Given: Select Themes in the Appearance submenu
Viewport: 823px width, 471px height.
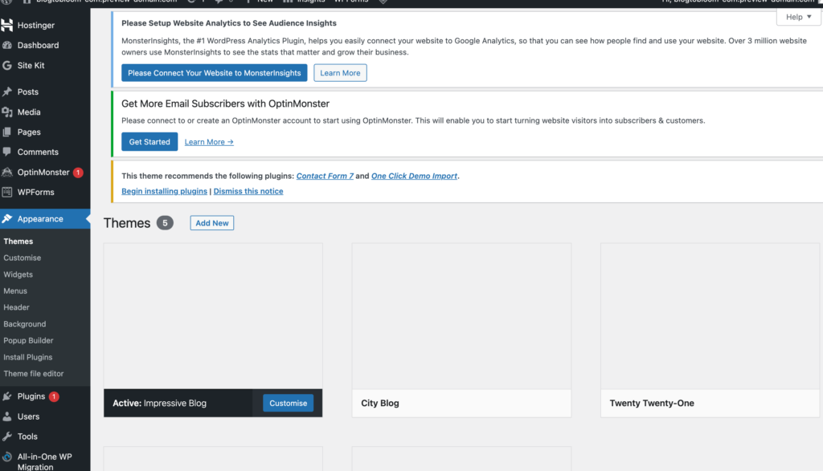Looking at the screenshot, I should (18, 241).
